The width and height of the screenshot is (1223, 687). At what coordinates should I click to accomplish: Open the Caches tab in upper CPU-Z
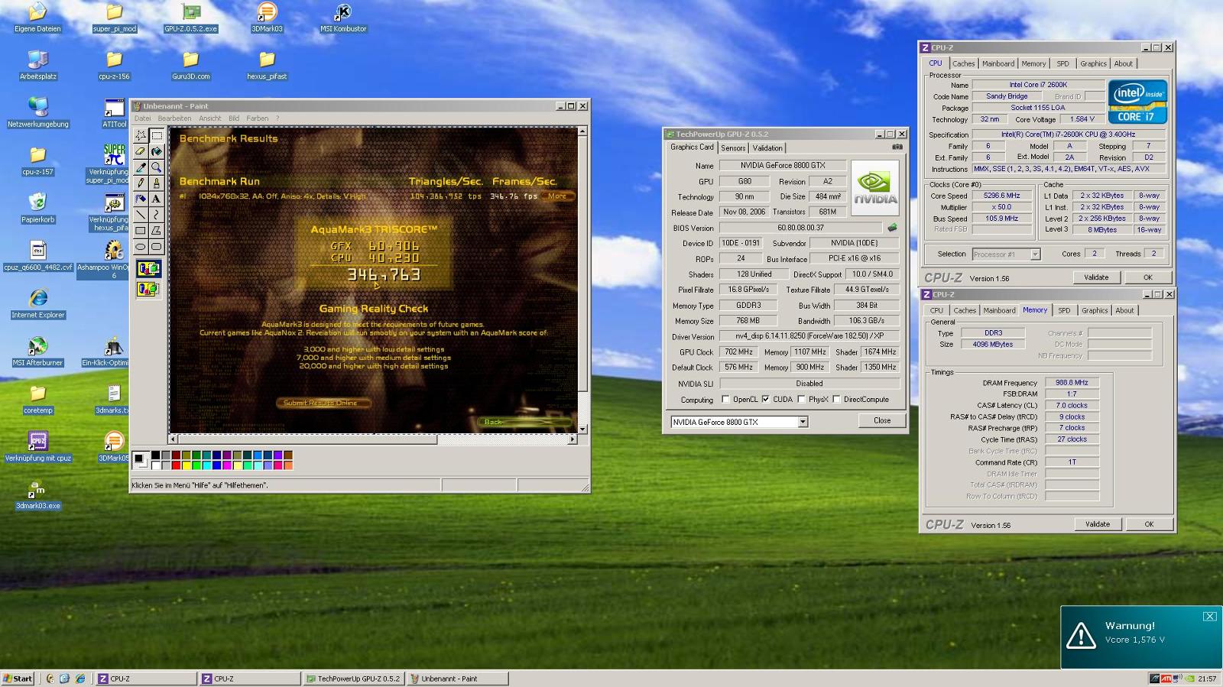[963, 64]
